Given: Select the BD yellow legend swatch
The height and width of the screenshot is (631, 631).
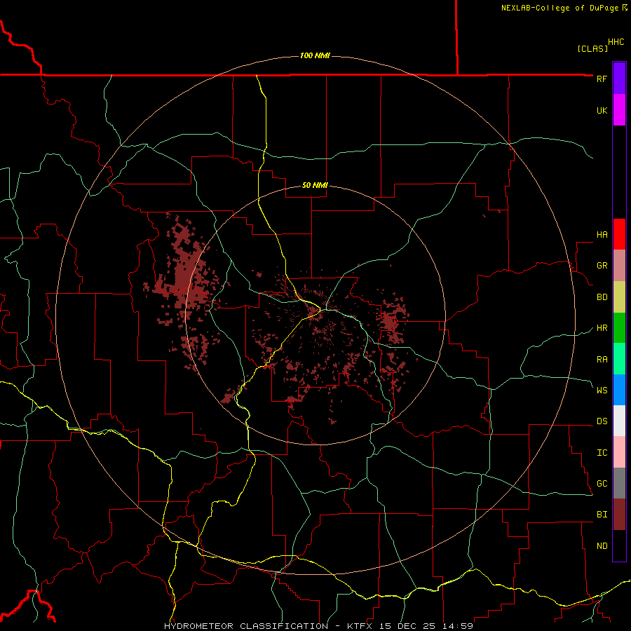Looking at the screenshot, I should tap(619, 297).
